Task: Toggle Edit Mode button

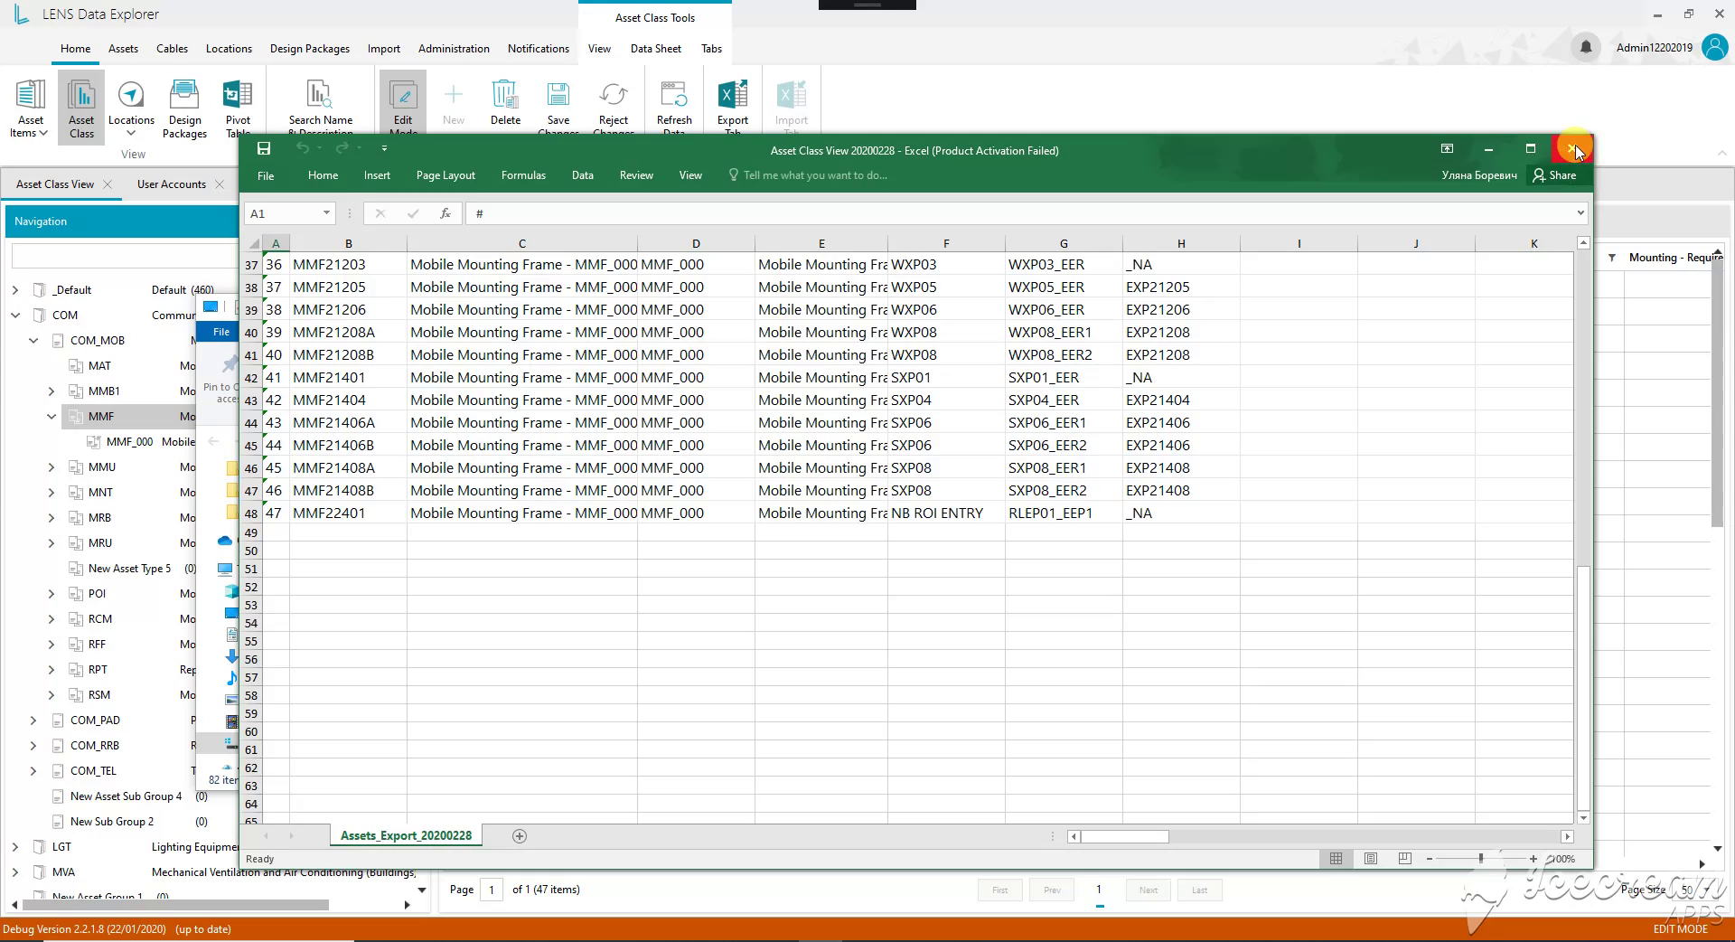Action: 403,107
